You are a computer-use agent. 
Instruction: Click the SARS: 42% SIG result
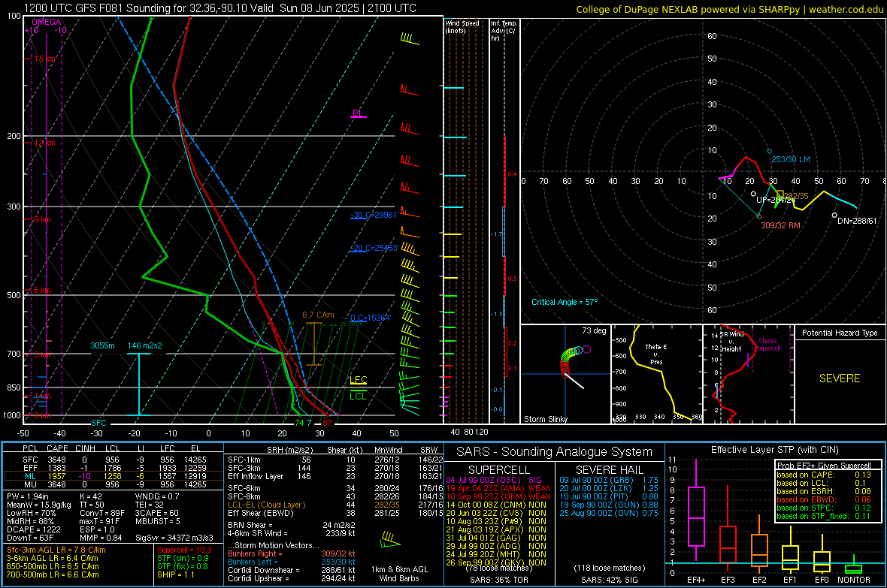(609, 580)
